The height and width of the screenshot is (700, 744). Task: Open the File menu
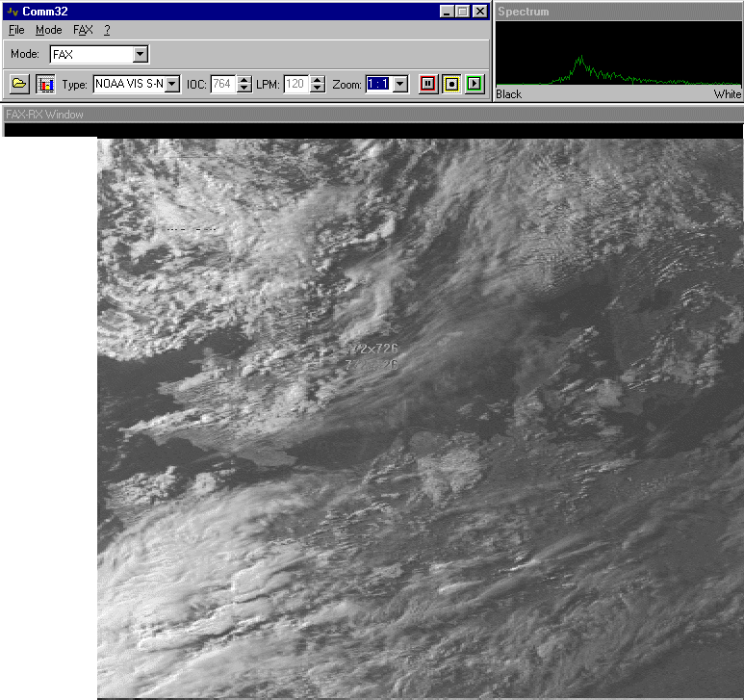tap(16, 30)
